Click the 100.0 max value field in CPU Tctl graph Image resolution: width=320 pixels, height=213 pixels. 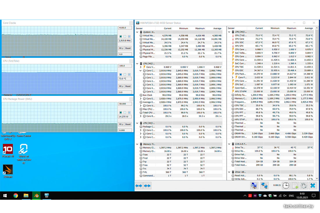pyautogui.click(x=125, y=66)
